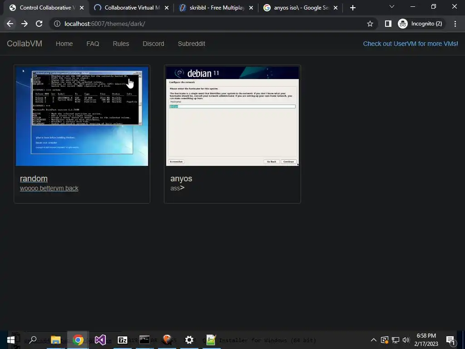The width and height of the screenshot is (465, 349).
Task: Open the anyos Debian VM thumbnail
Action: pos(232,116)
